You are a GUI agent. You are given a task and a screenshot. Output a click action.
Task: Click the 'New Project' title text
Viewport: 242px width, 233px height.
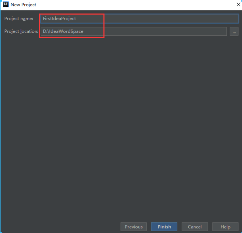[23, 5]
